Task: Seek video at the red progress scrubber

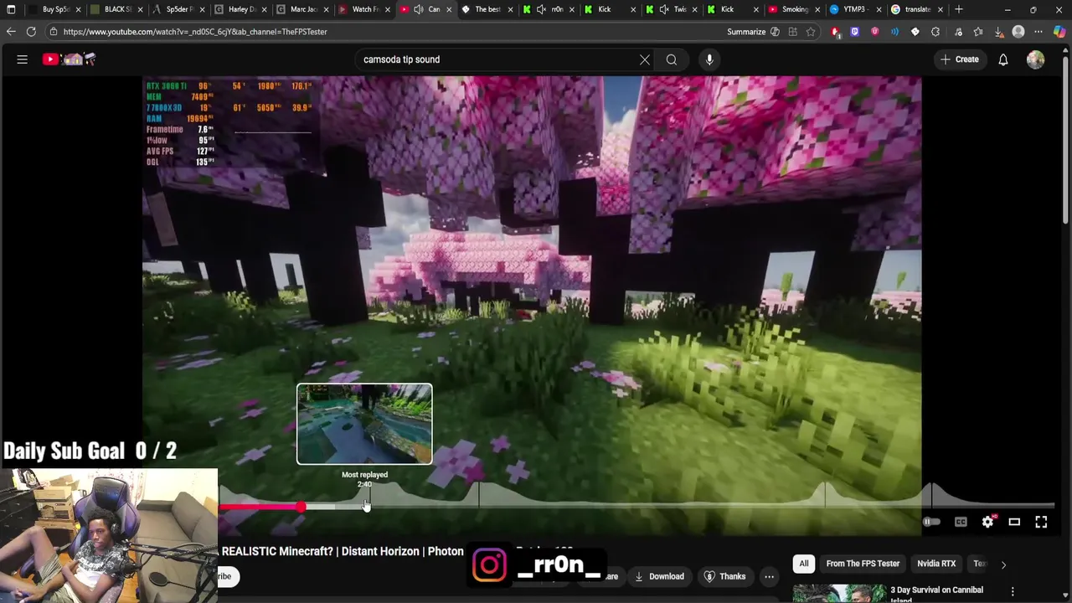Action: click(300, 507)
